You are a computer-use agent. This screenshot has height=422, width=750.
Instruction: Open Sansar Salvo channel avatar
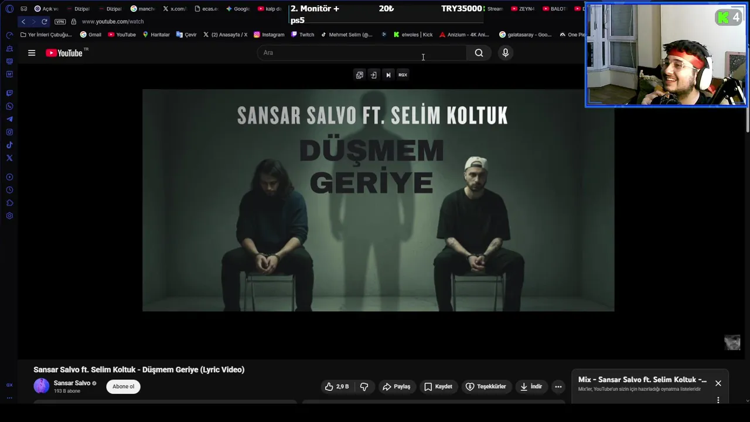(x=42, y=386)
